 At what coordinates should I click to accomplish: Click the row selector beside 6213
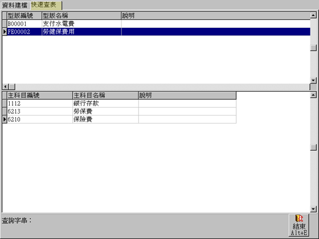(x=5, y=112)
